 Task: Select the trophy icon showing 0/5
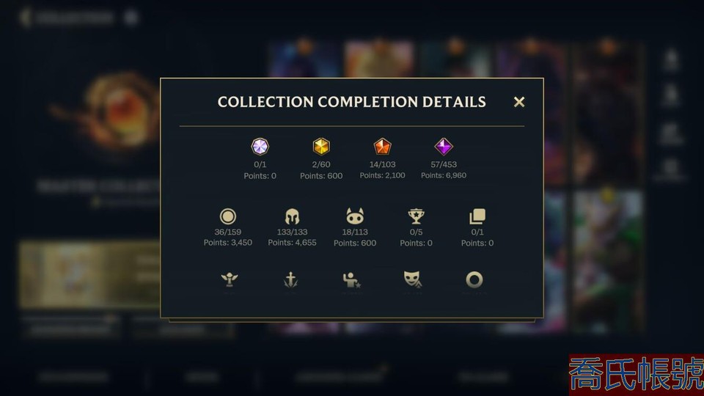click(x=417, y=216)
